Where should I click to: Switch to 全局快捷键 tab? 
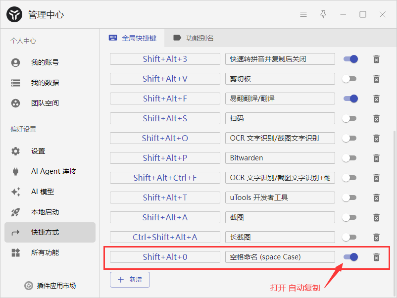click(x=133, y=38)
